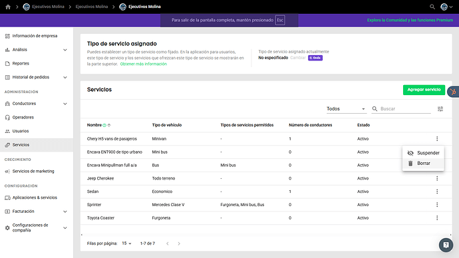The height and width of the screenshot is (258, 459).
Task: Click the home icon in top breadcrumb
Action: [8, 7]
